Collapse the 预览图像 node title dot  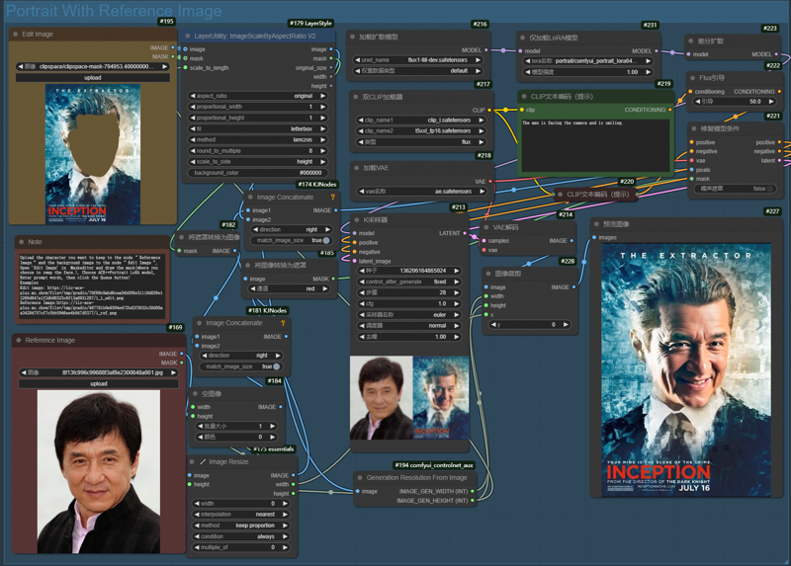[x=596, y=224]
